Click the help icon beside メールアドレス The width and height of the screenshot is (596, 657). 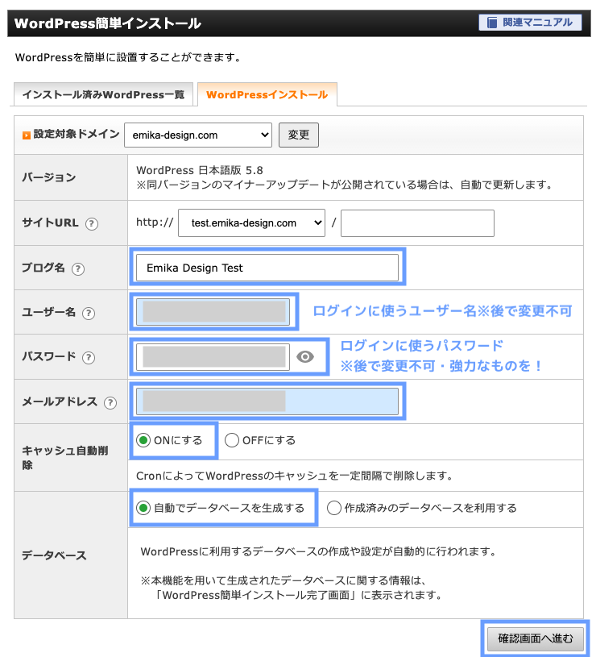click(110, 403)
